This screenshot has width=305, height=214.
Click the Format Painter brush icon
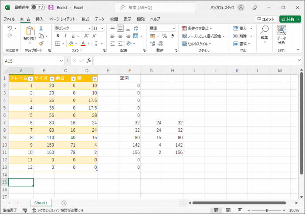(x=41, y=43)
